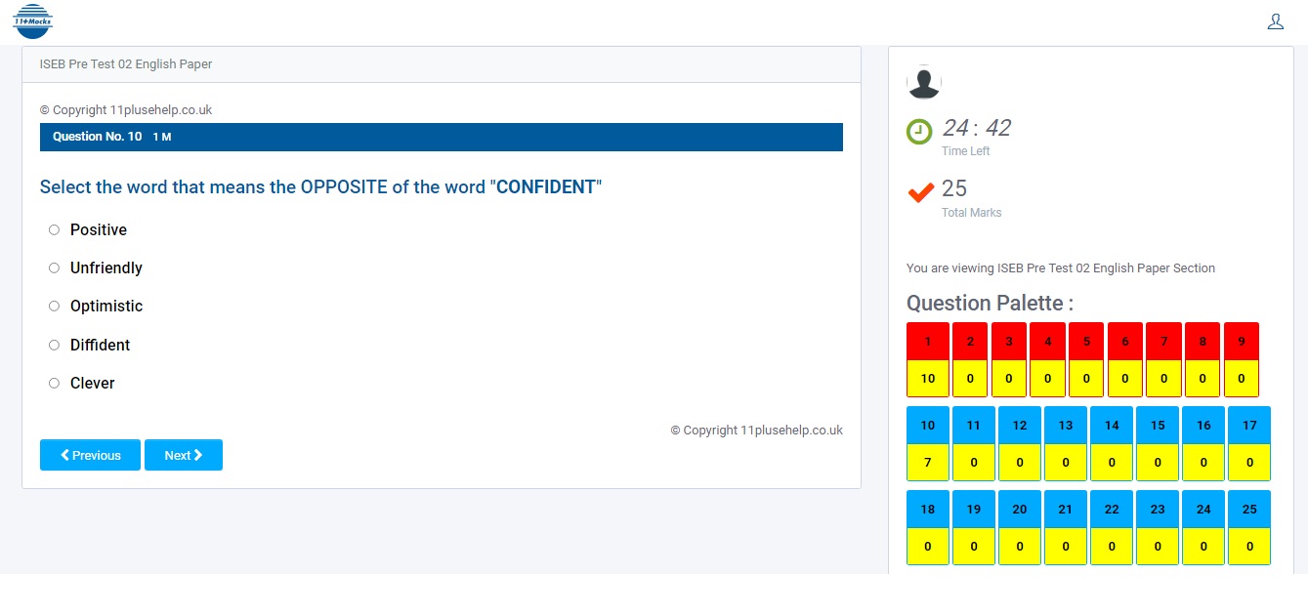Click the 11+ Mocks logo
Screen dimensions: 1308x616
point(33,21)
